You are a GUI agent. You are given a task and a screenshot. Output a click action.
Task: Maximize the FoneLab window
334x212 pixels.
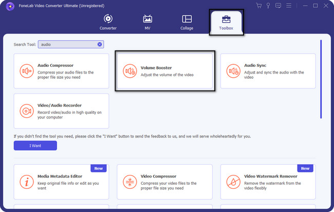[316, 6]
